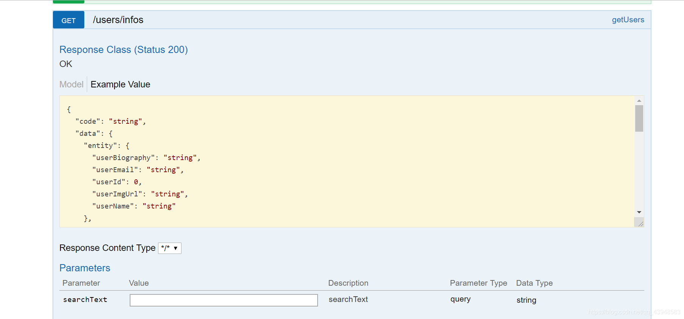Click the "Data Type" column header
Viewport: 684px width, 319px height.
pos(534,283)
